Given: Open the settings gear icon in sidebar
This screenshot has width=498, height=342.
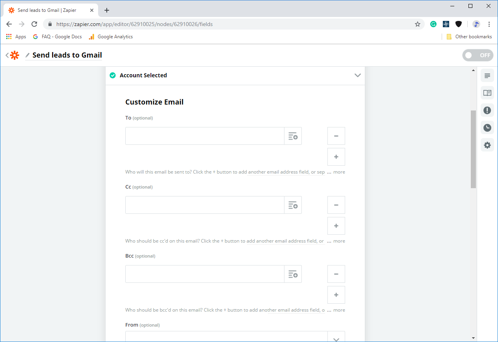Looking at the screenshot, I should [487, 145].
